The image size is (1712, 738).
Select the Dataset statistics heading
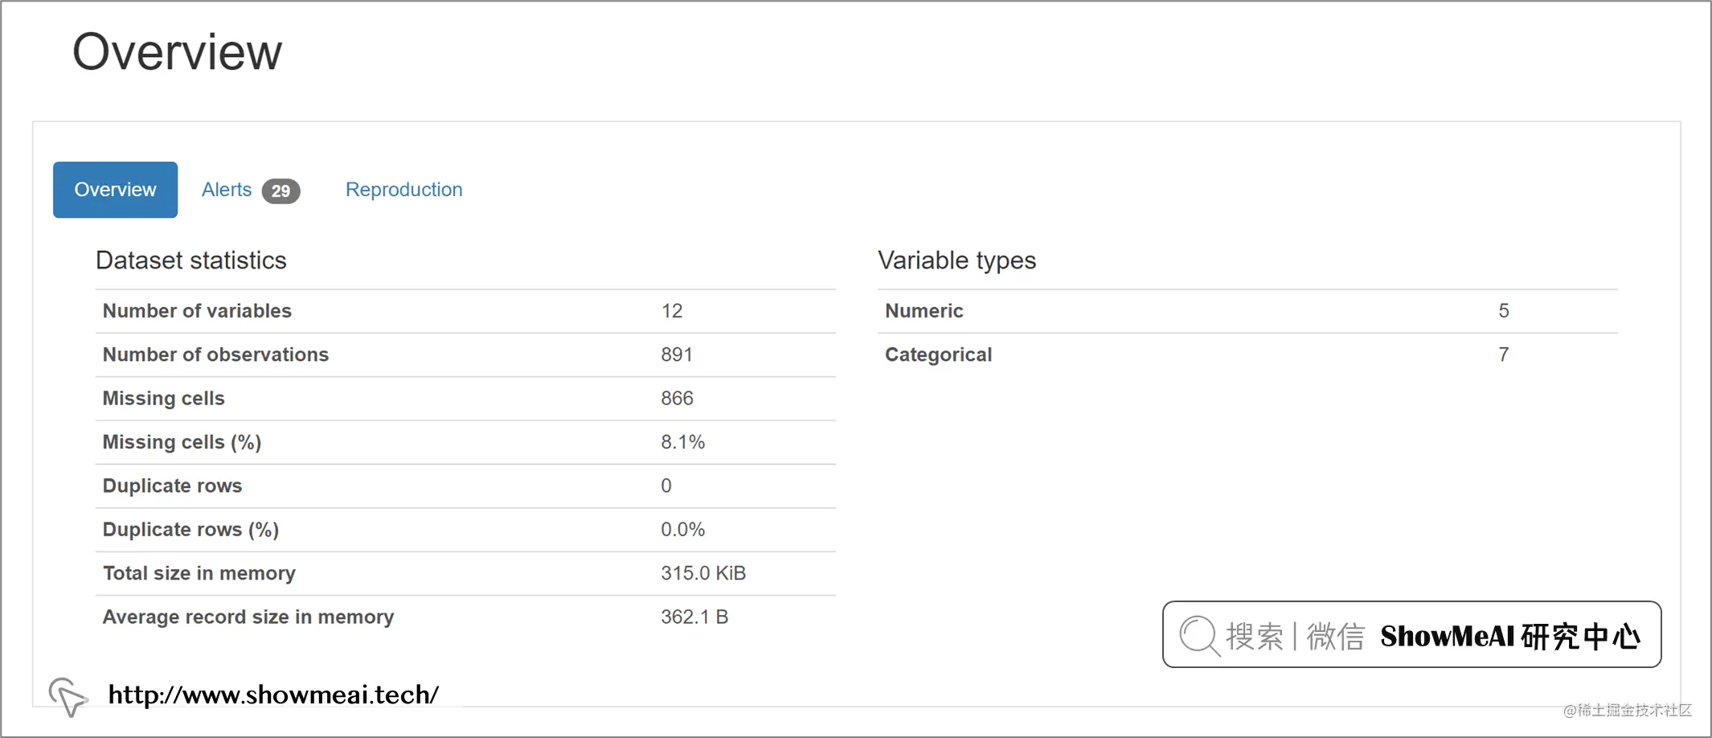pos(191,260)
